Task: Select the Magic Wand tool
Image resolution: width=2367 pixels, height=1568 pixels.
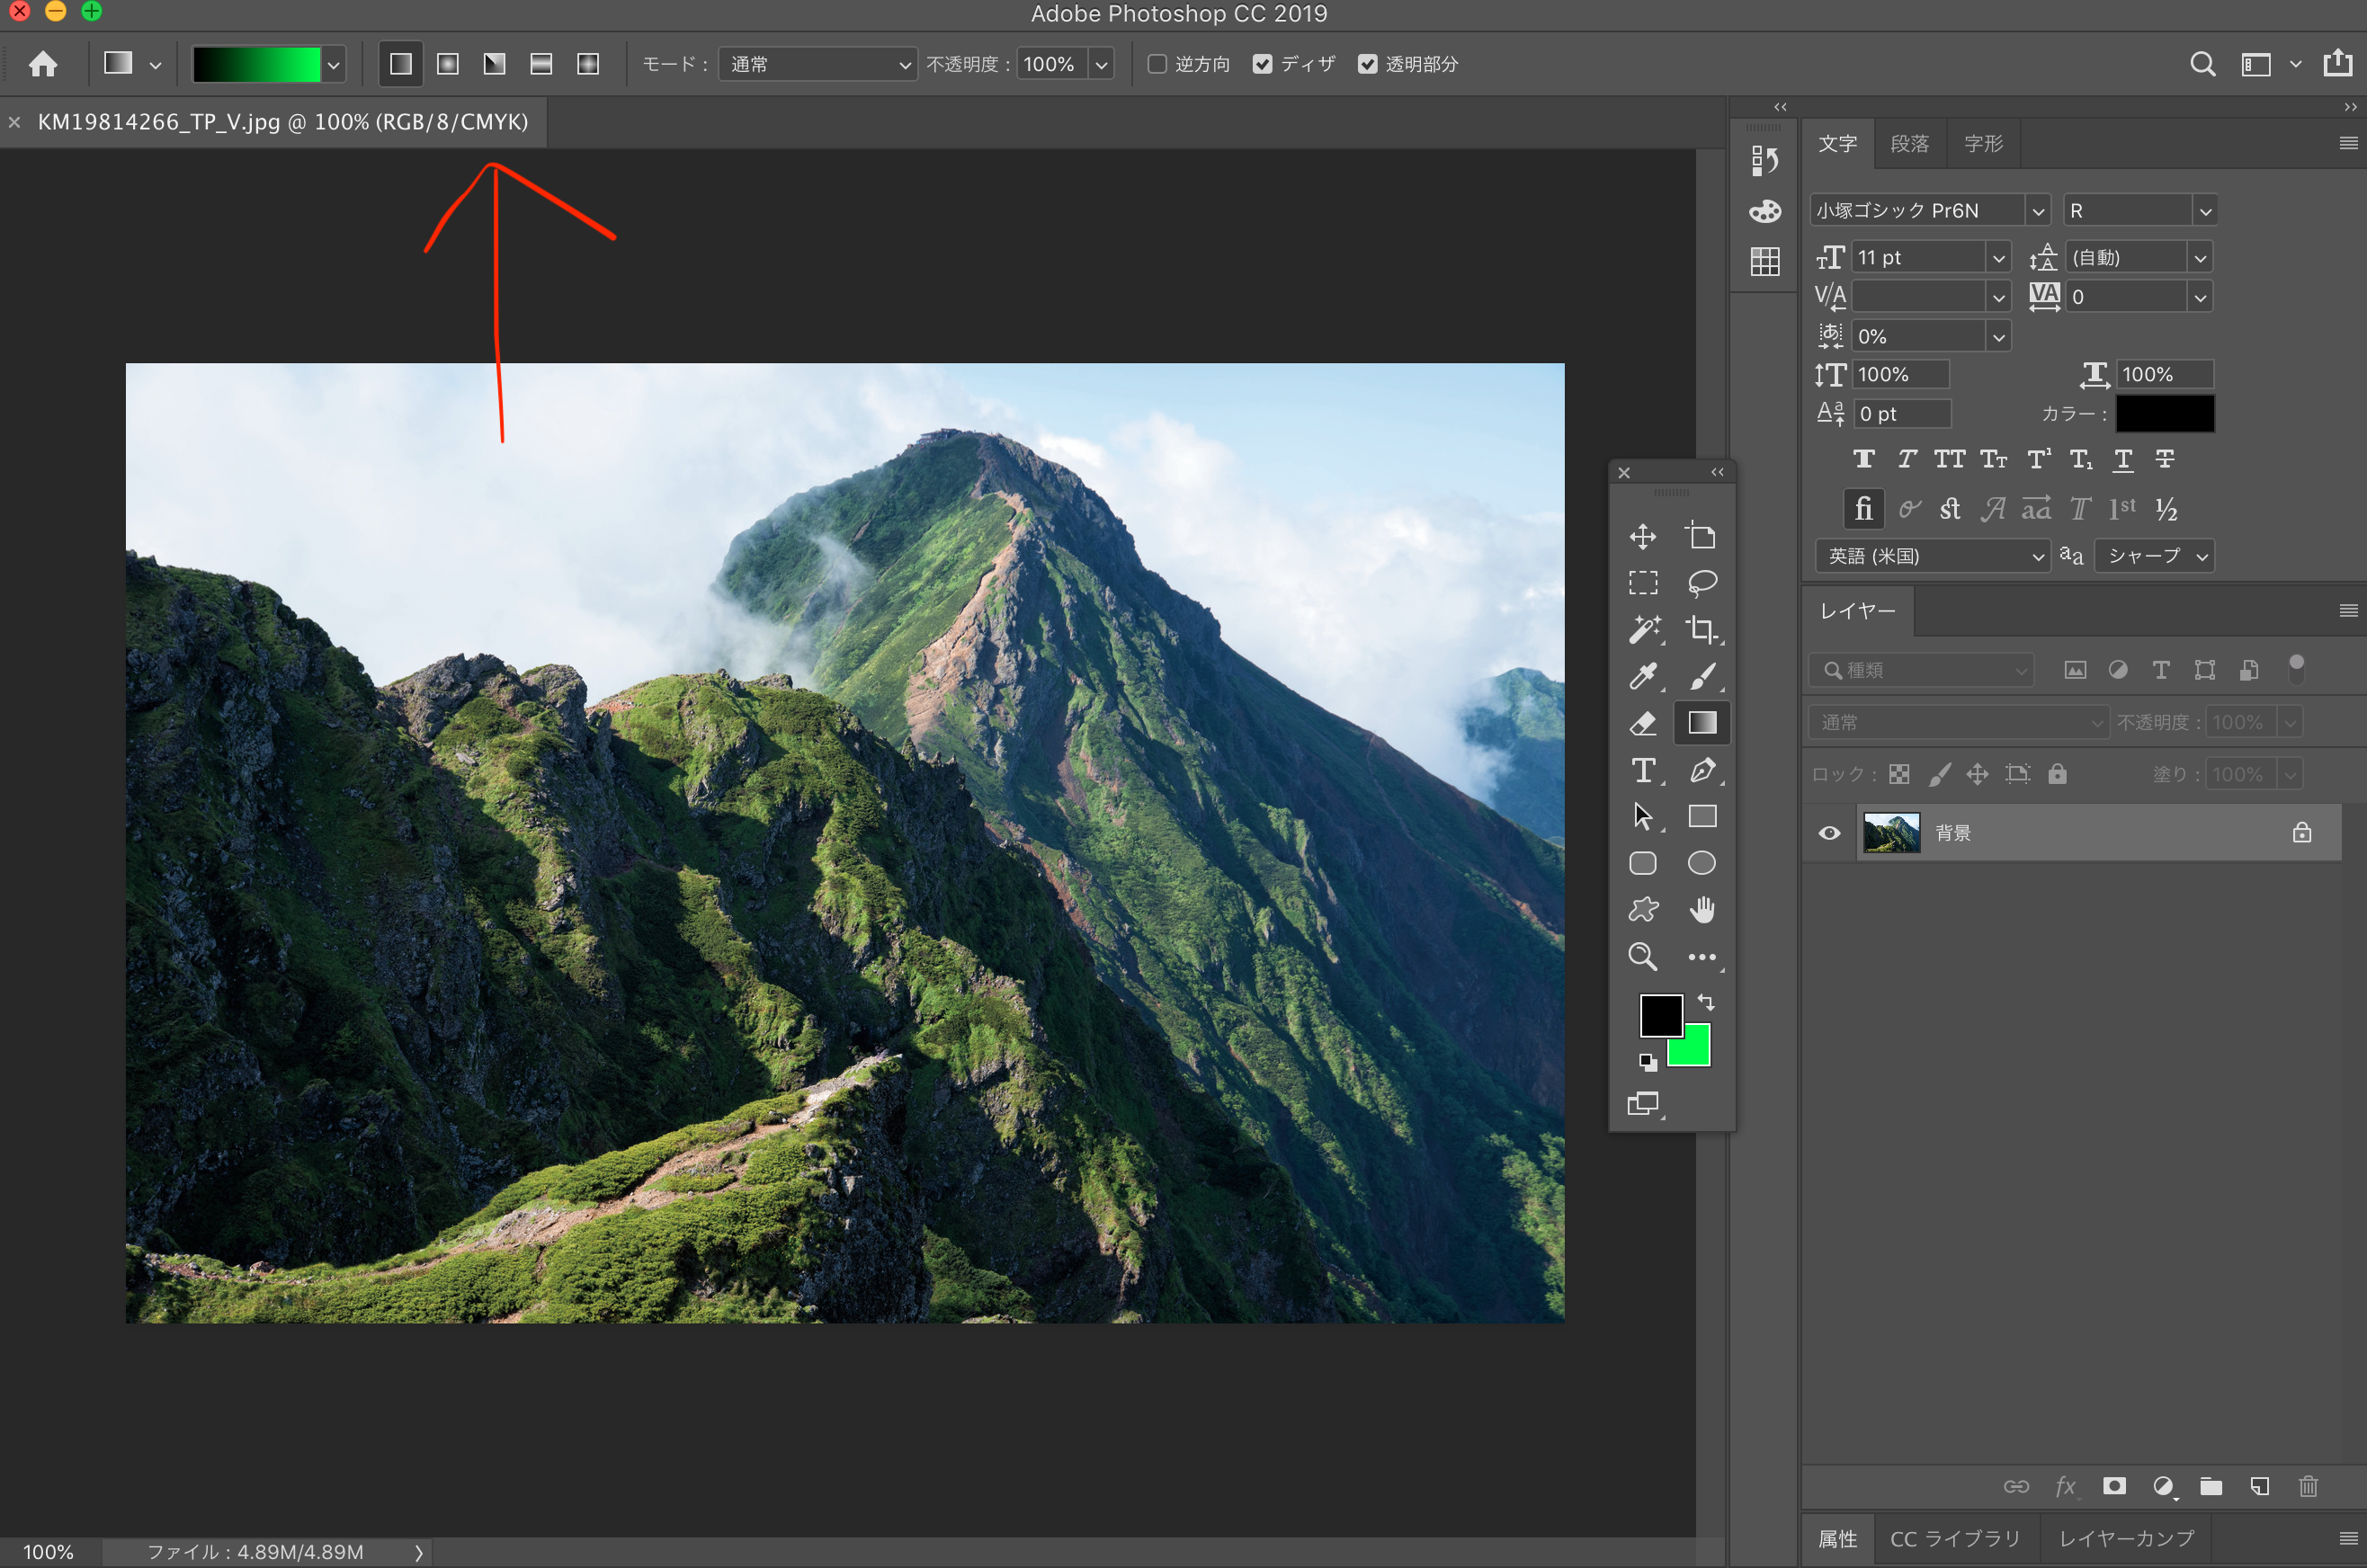Action: [x=1643, y=629]
